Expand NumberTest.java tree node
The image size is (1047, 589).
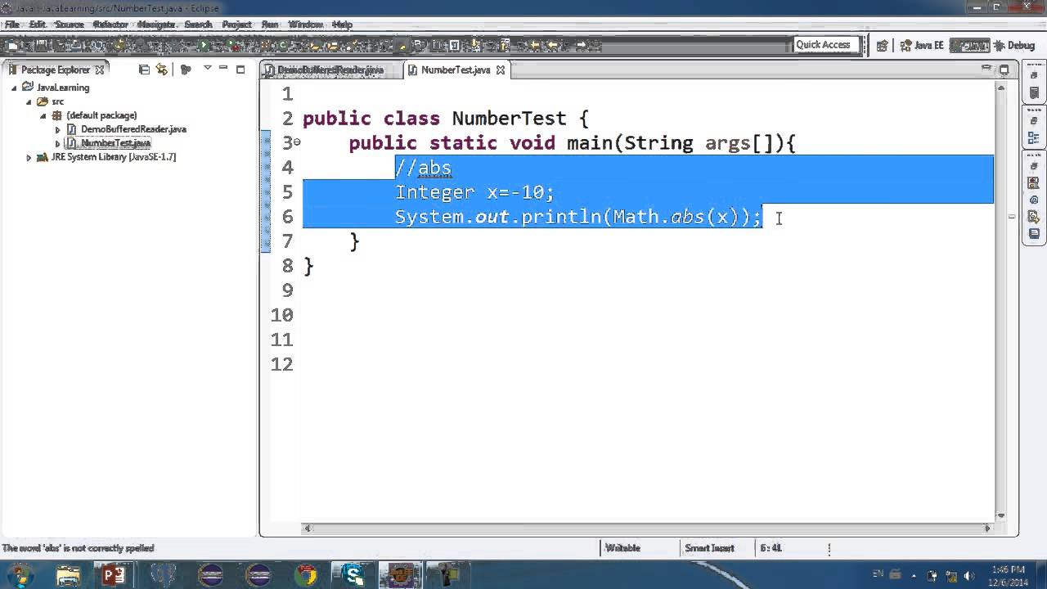[x=58, y=143]
